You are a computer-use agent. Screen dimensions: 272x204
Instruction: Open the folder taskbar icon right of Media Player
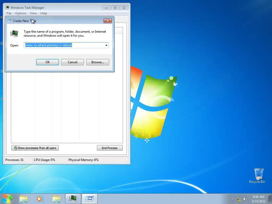pyautogui.click(x=57, y=199)
